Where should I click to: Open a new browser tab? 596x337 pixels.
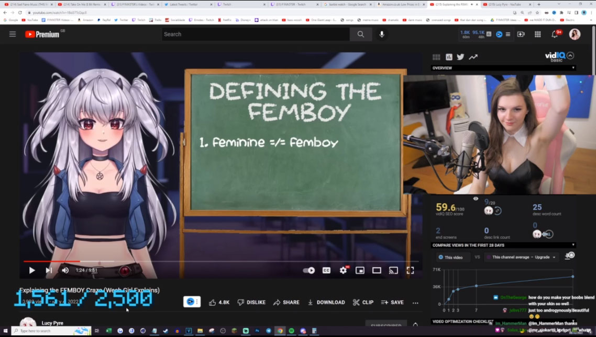coord(538,5)
